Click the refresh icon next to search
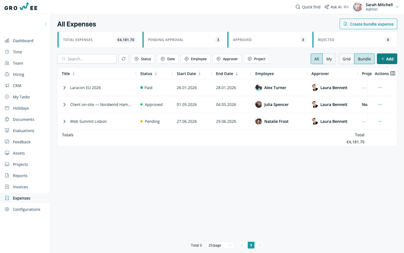This screenshot has height=253, width=404. pyautogui.click(x=123, y=59)
